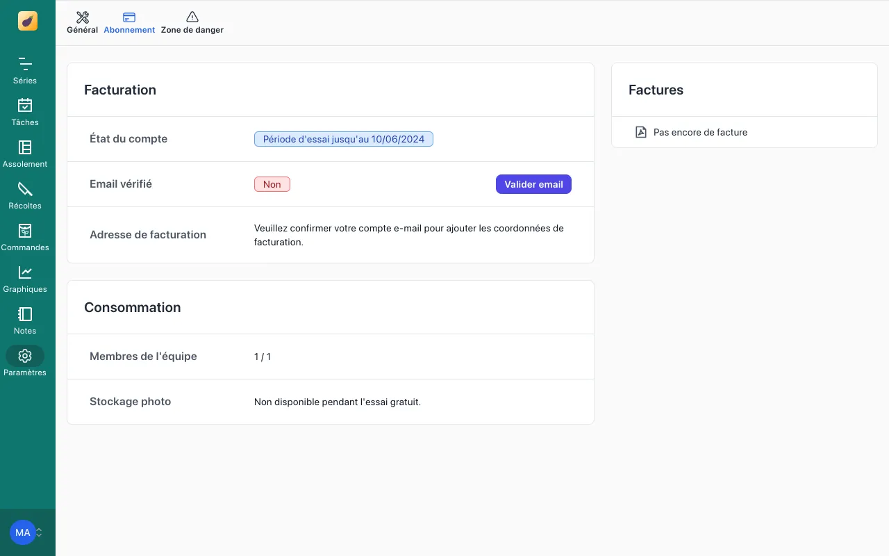Select the Abonnement tab
Screen dimensions: 889x556
[129, 30]
